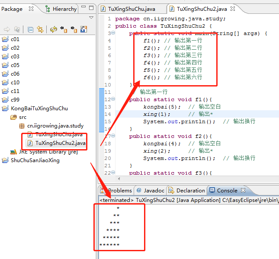Screen dimensions: 279x259
Task: Open the TuXingShuChu.java editor tab
Action: [128, 9]
